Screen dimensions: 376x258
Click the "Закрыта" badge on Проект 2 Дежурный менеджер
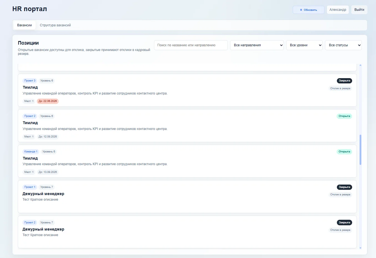(x=344, y=223)
